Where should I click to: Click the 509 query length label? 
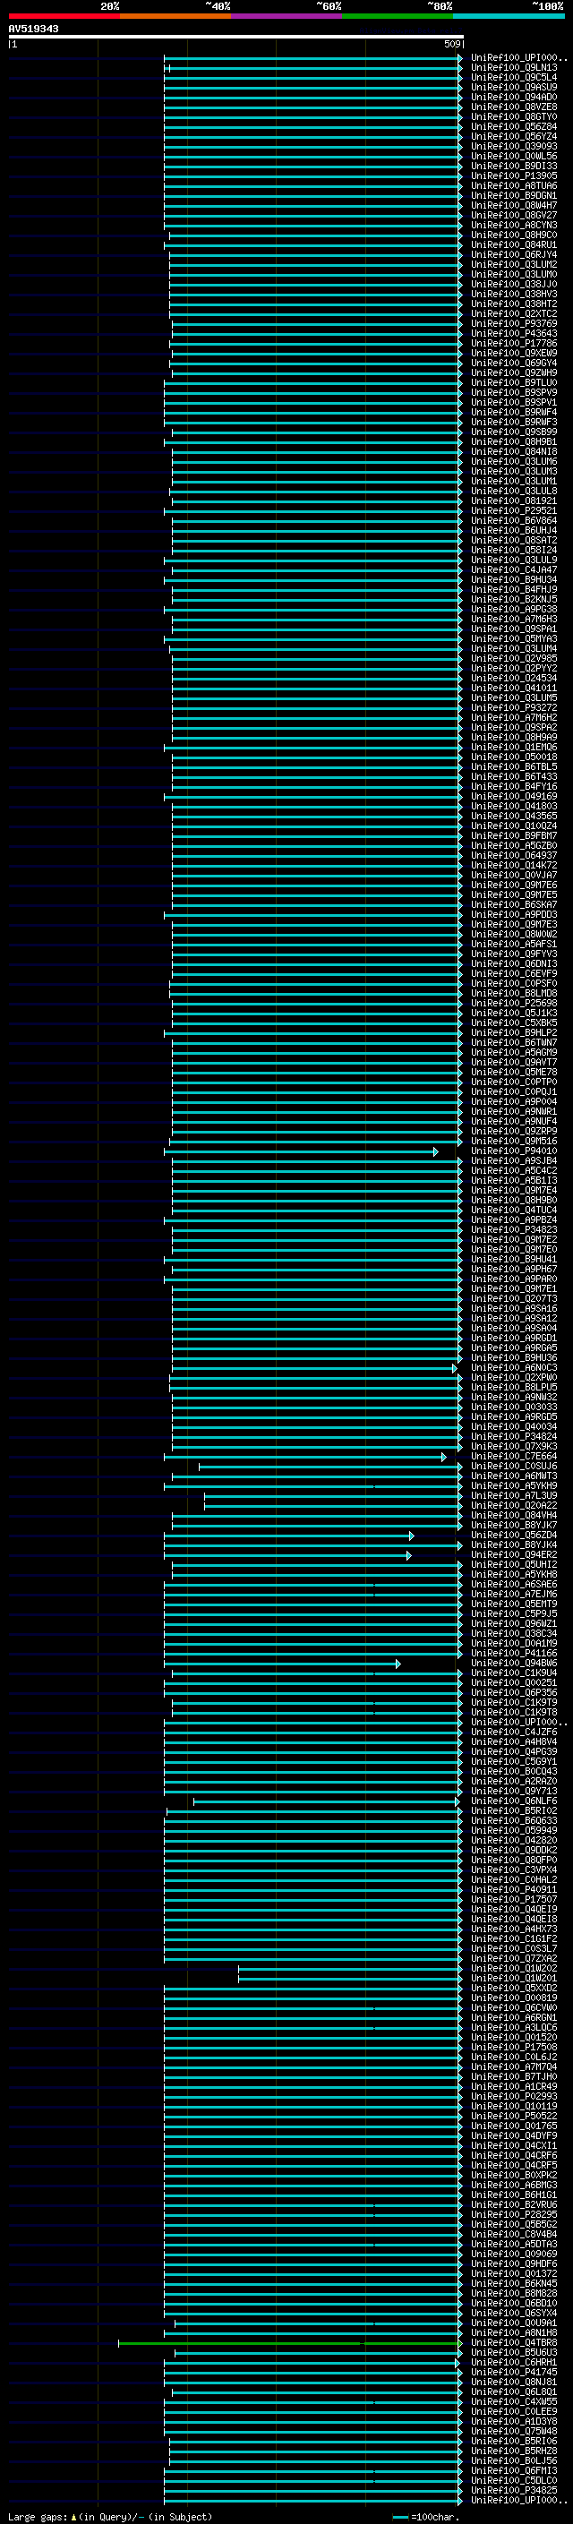[451, 44]
